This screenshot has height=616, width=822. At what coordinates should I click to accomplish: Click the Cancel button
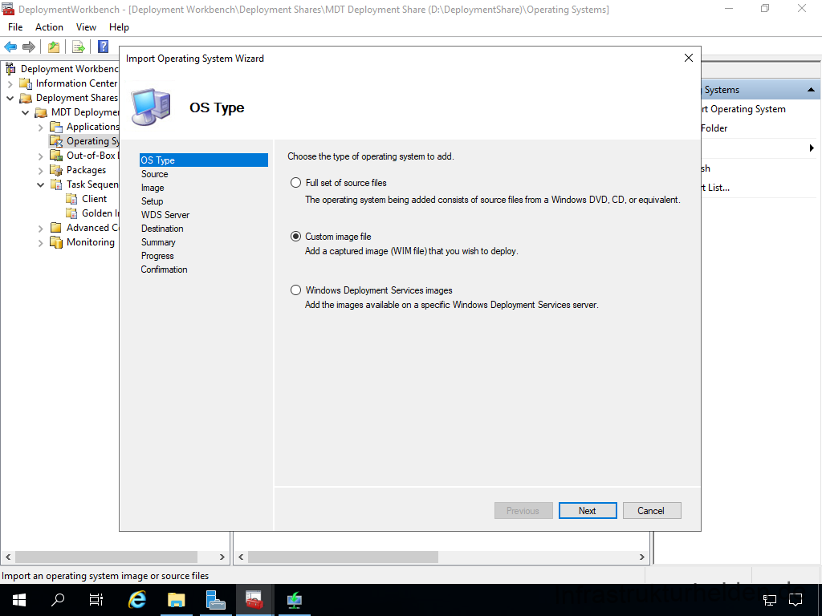[x=652, y=511]
